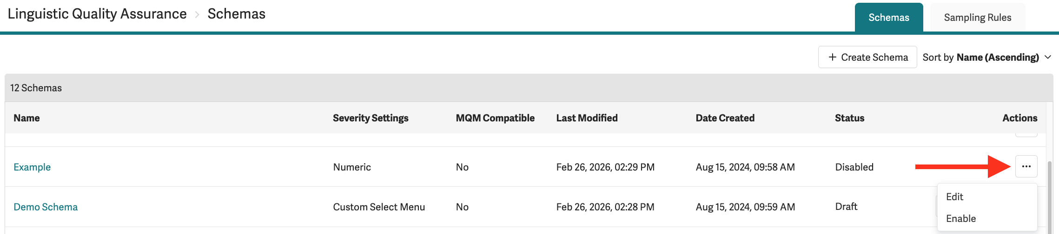Expand the sort order chevron arrow
1059x234 pixels.
(1048, 57)
